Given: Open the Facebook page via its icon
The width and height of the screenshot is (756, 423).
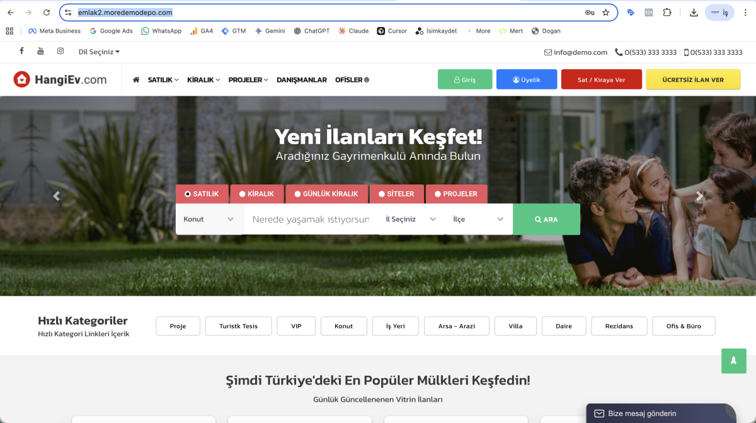Looking at the screenshot, I should click(21, 51).
